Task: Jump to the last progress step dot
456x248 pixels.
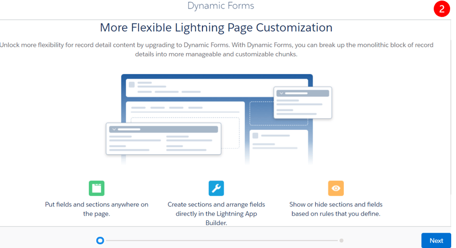Action: pyautogui.click(x=341, y=241)
